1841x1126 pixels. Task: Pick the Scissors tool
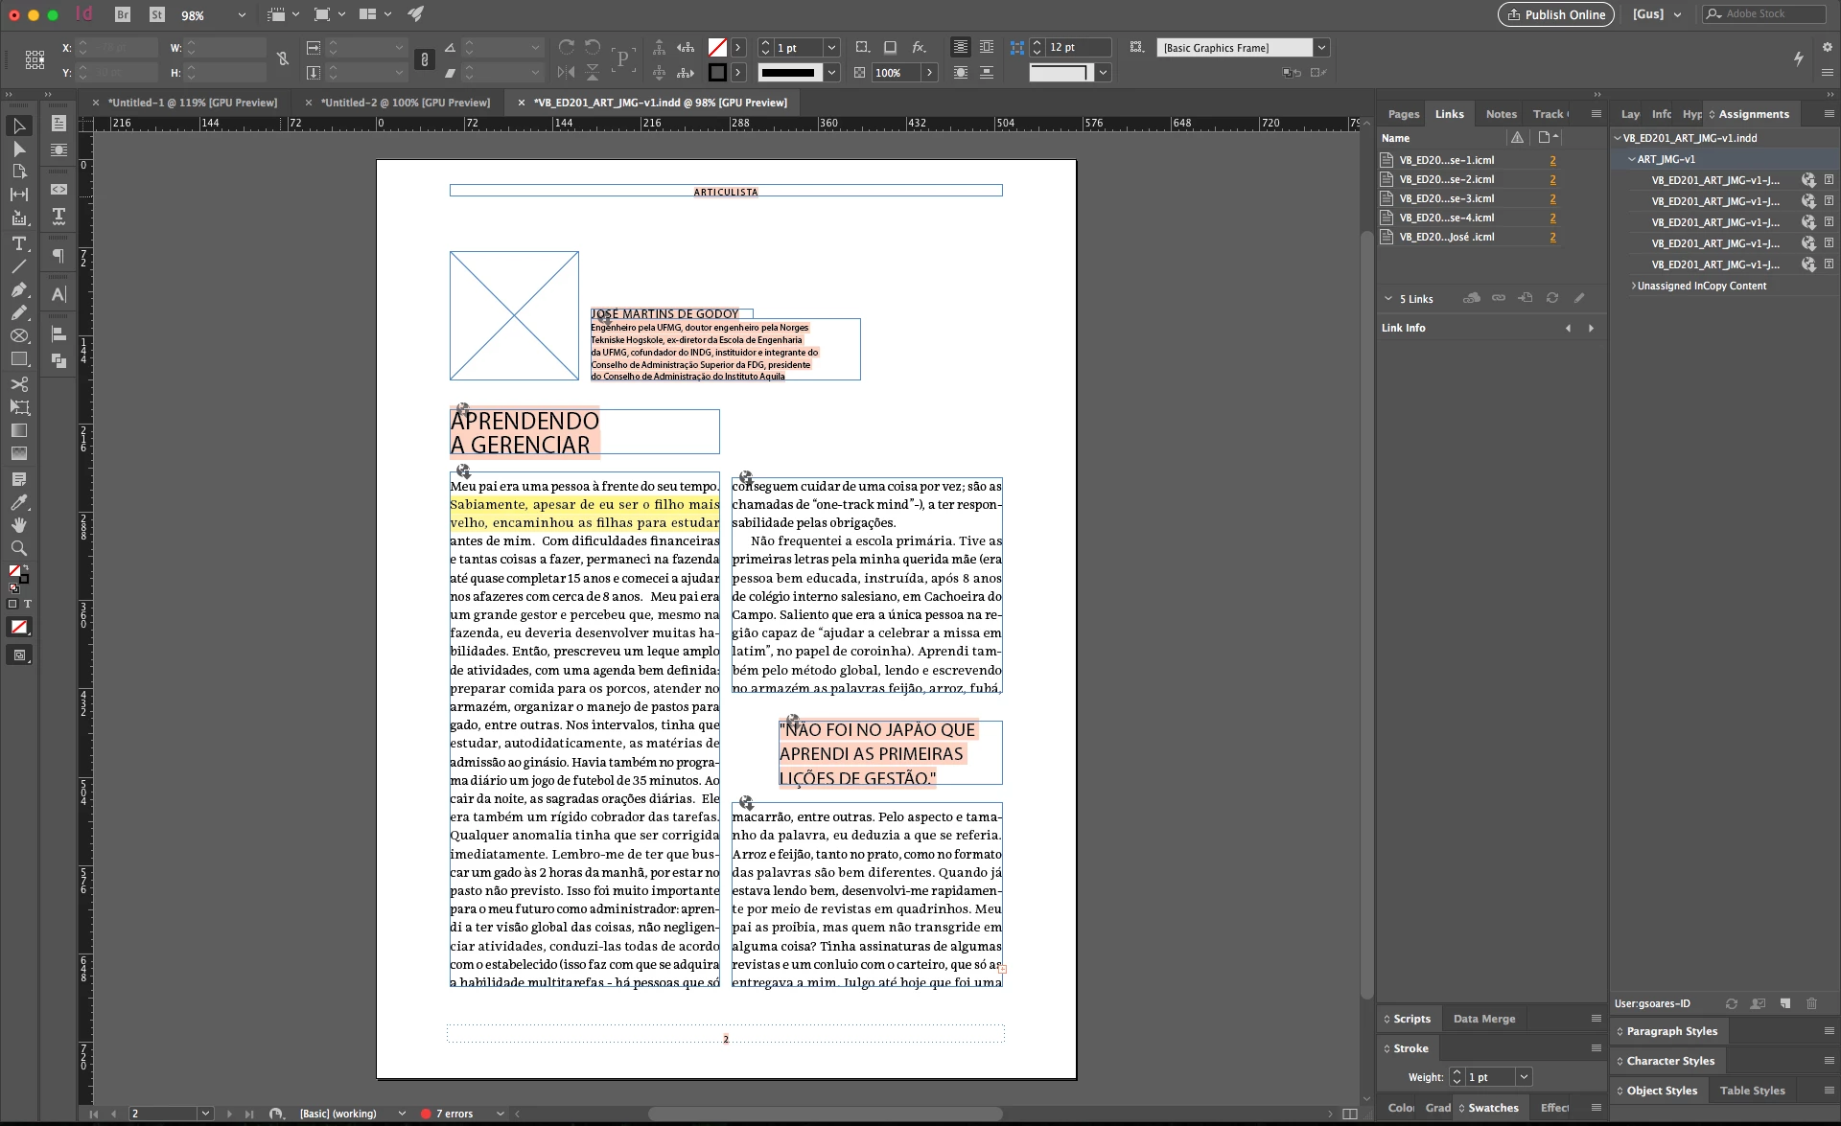click(18, 383)
